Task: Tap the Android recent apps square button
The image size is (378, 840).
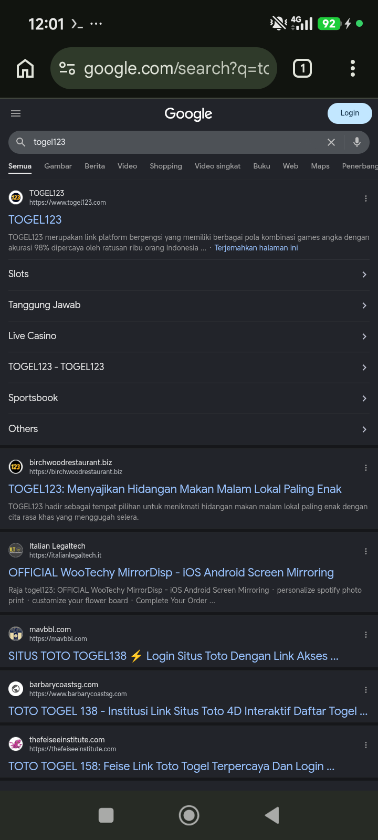Action: tap(106, 815)
